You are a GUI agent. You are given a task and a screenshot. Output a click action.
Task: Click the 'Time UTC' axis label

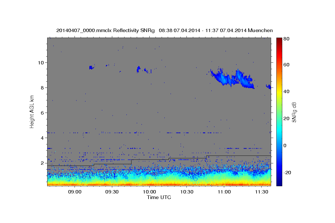click(159, 197)
